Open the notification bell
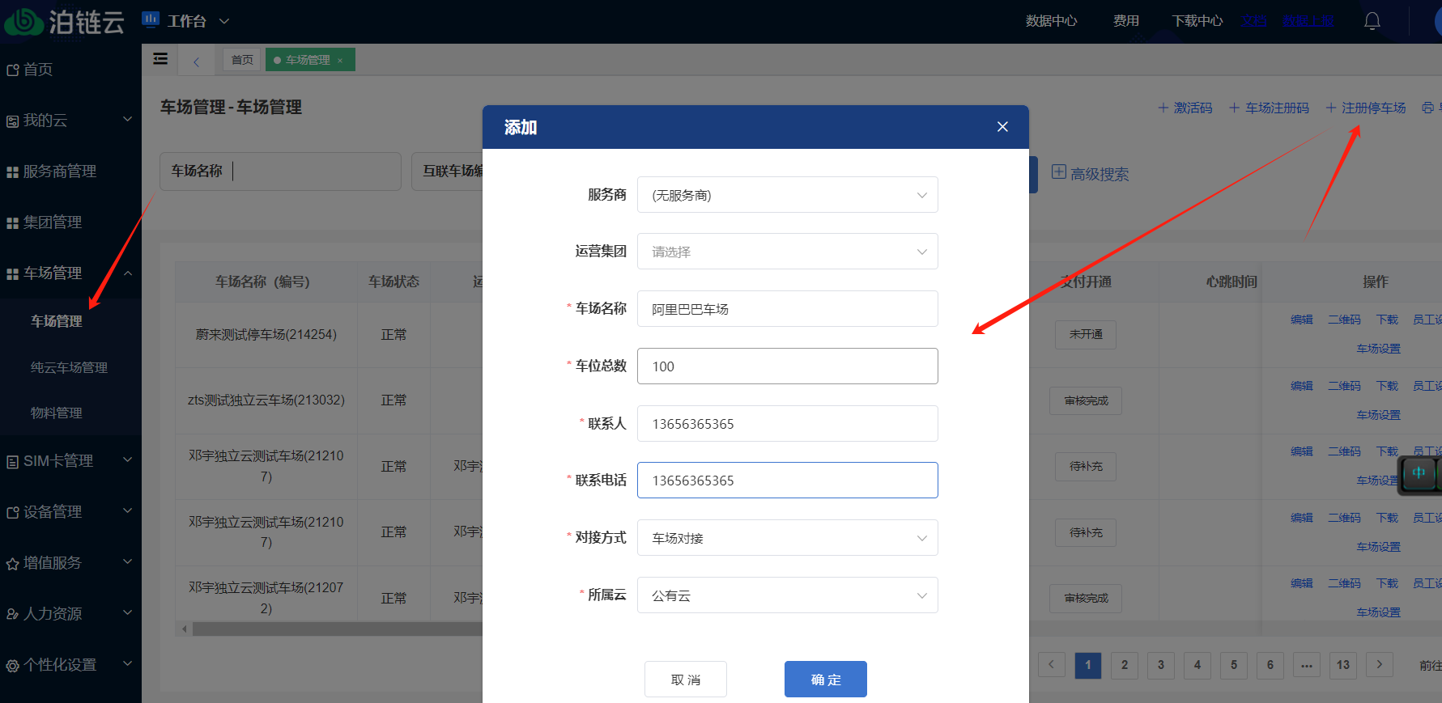The image size is (1442, 703). pyautogui.click(x=1372, y=21)
